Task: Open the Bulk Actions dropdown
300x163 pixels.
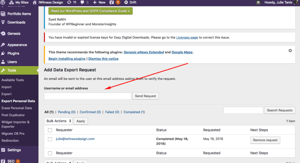Action: pyautogui.click(x=58, y=121)
